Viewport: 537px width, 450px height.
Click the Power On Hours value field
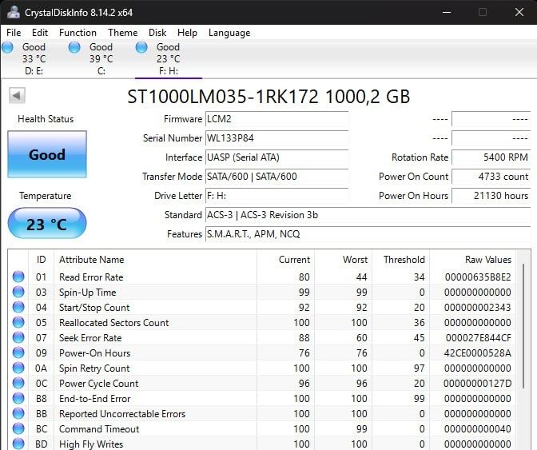(x=491, y=196)
